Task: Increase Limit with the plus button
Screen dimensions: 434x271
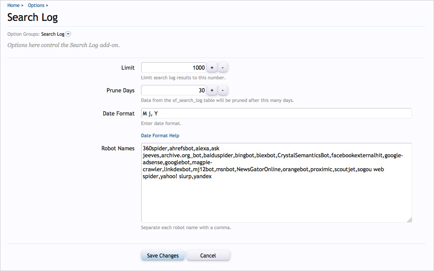Action: point(212,68)
